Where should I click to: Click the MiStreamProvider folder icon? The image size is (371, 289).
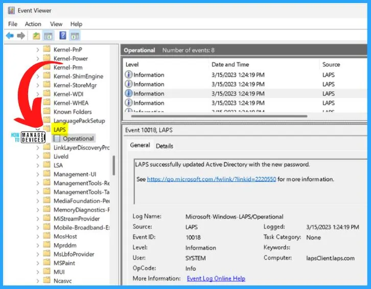tap(47, 219)
